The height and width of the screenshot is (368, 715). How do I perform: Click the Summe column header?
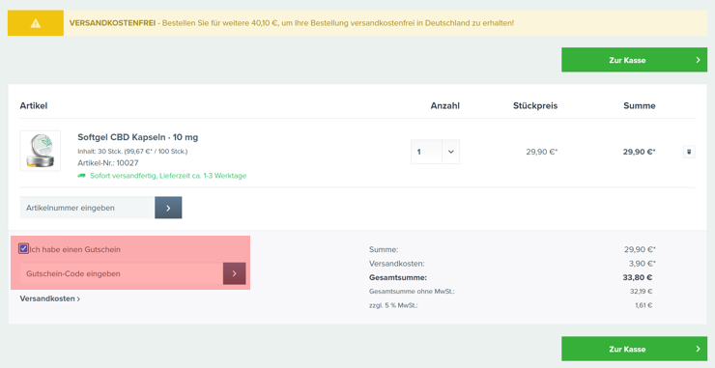point(640,106)
